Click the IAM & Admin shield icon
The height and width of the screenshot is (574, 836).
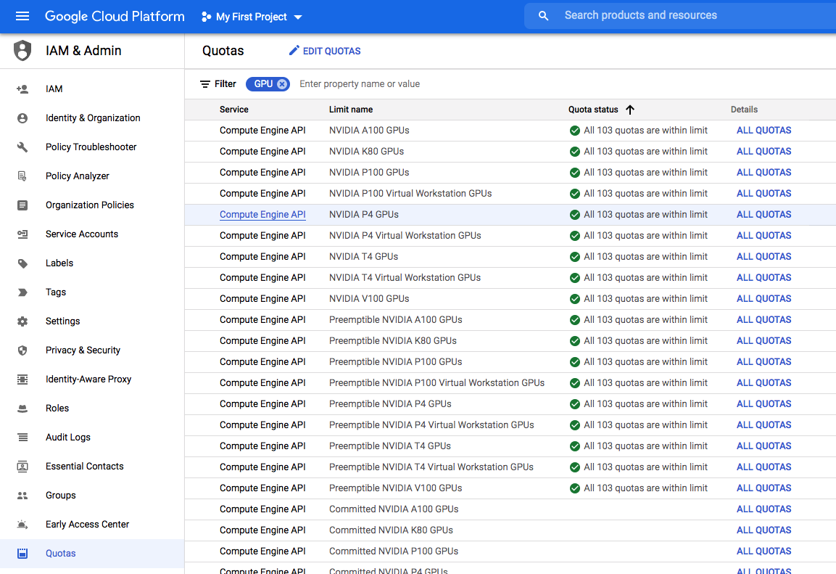pos(22,51)
